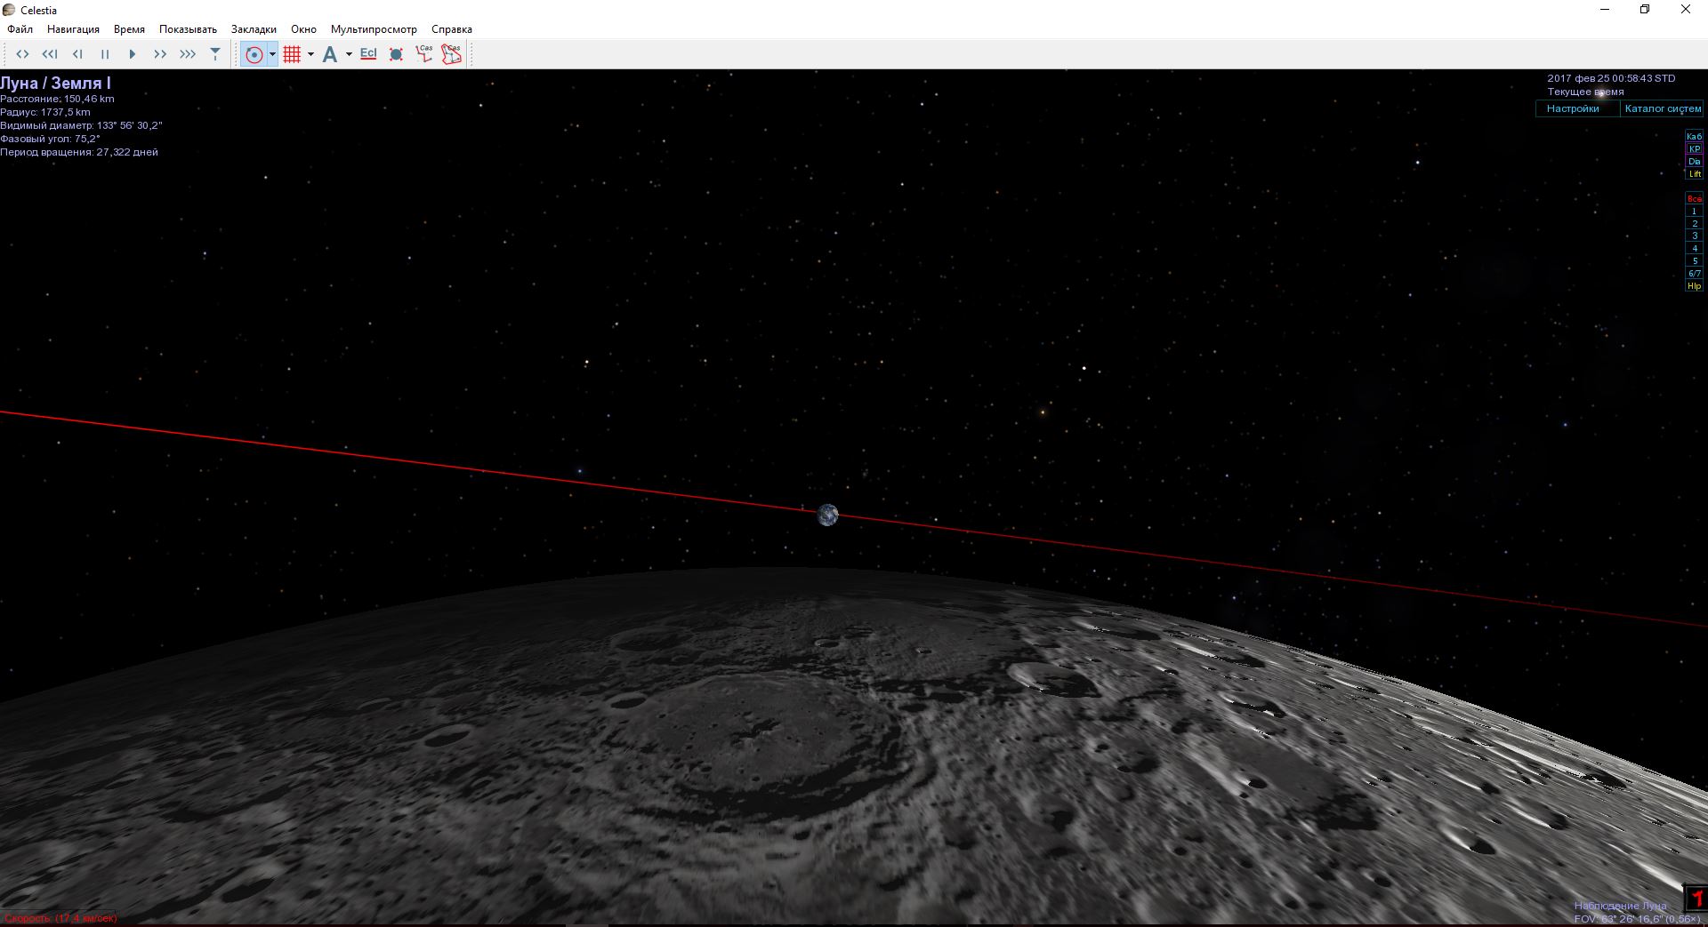Open the Окно menu

(x=303, y=29)
